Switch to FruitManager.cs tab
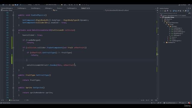 [22, 8]
